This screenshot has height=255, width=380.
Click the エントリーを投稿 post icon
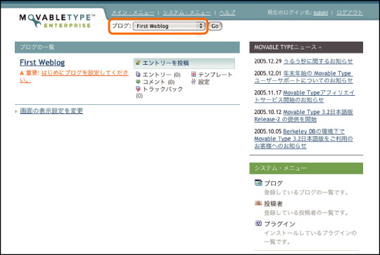click(x=138, y=63)
